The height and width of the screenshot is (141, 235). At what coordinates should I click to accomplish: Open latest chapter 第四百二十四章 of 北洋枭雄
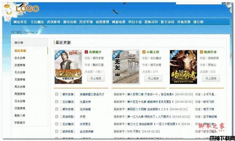pyautogui.click(x=148, y=109)
